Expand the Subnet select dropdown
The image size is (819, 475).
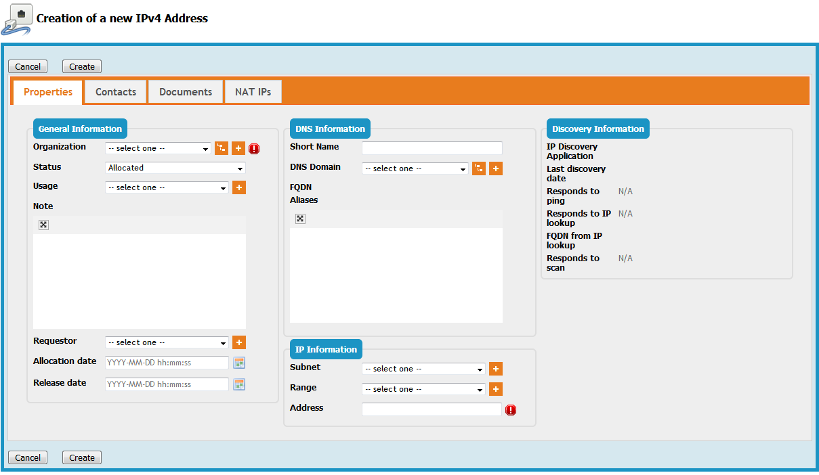[423, 369]
